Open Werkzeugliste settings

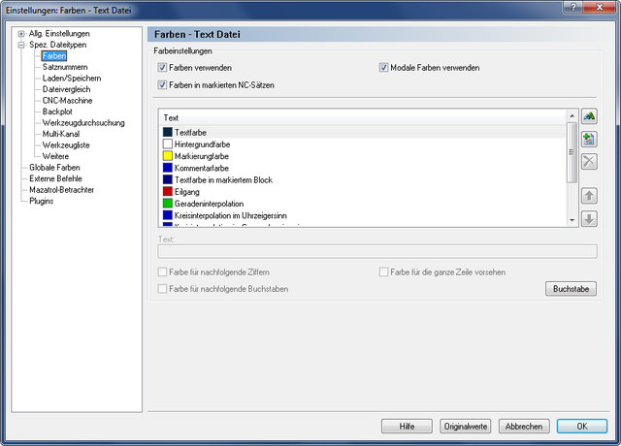click(66, 144)
